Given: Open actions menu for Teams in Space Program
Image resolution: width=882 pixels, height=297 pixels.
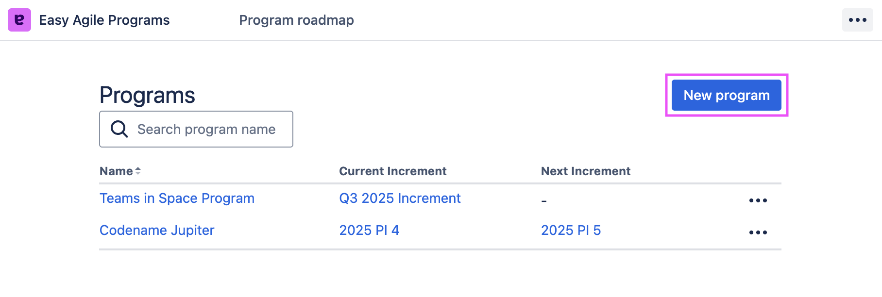Looking at the screenshot, I should point(758,200).
